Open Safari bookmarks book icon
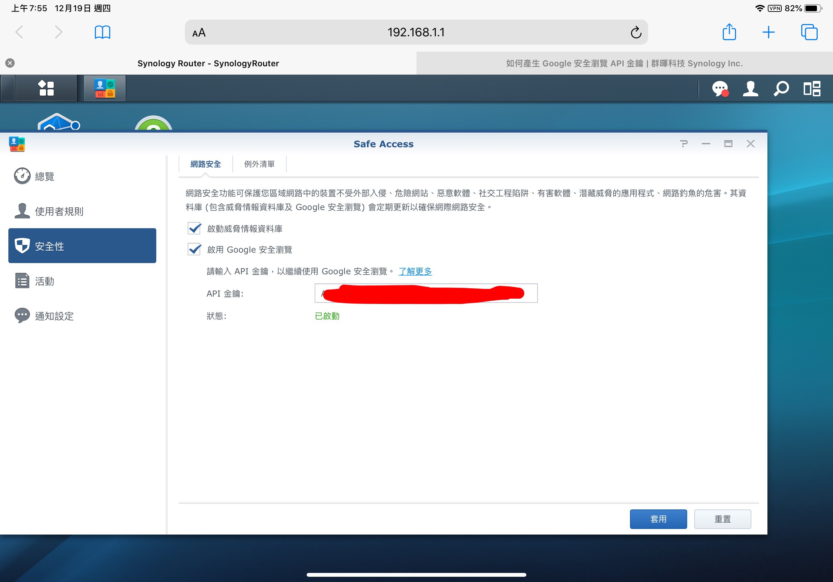Screen dimensions: 833x582 (x=102, y=32)
